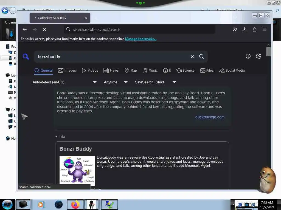
Task: Open Firefox from the taskbar
Action: (x=75, y=205)
